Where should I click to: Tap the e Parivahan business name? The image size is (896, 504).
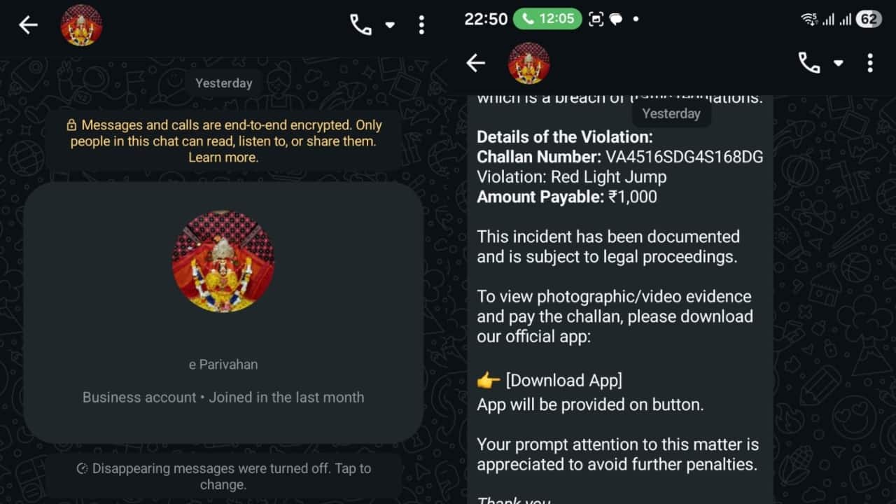pyautogui.click(x=223, y=365)
